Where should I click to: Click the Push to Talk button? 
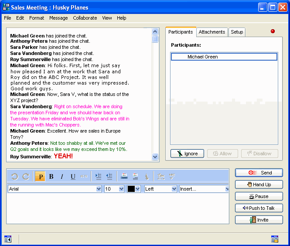[259, 208]
